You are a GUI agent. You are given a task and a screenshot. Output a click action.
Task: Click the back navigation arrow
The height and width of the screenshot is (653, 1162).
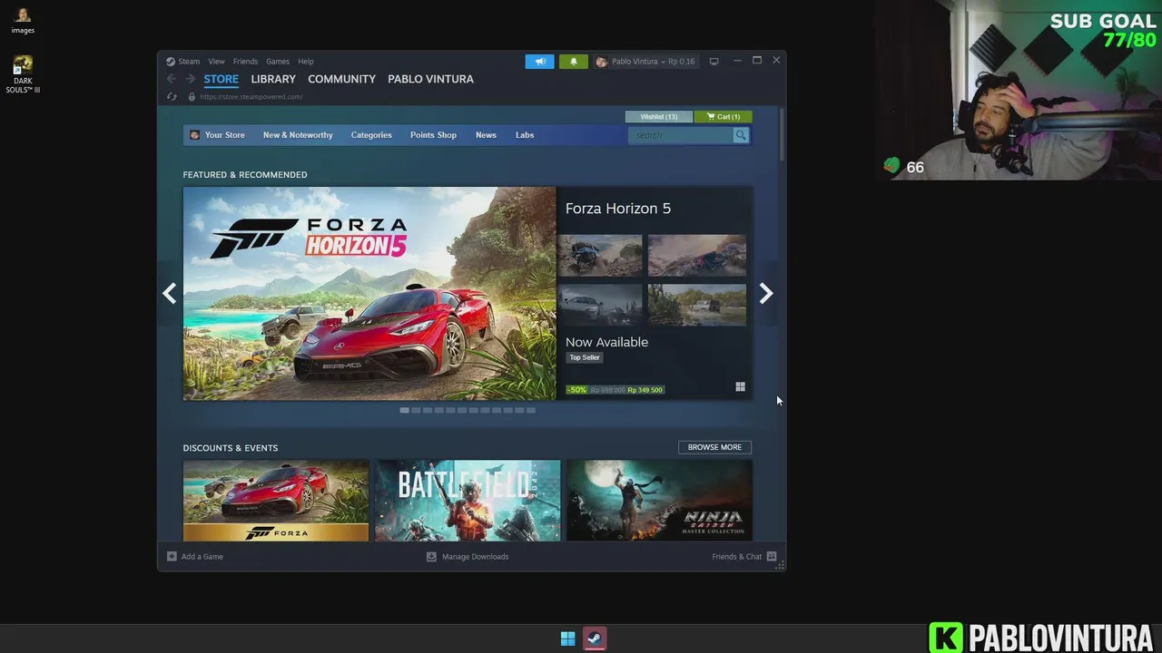point(172,79)
